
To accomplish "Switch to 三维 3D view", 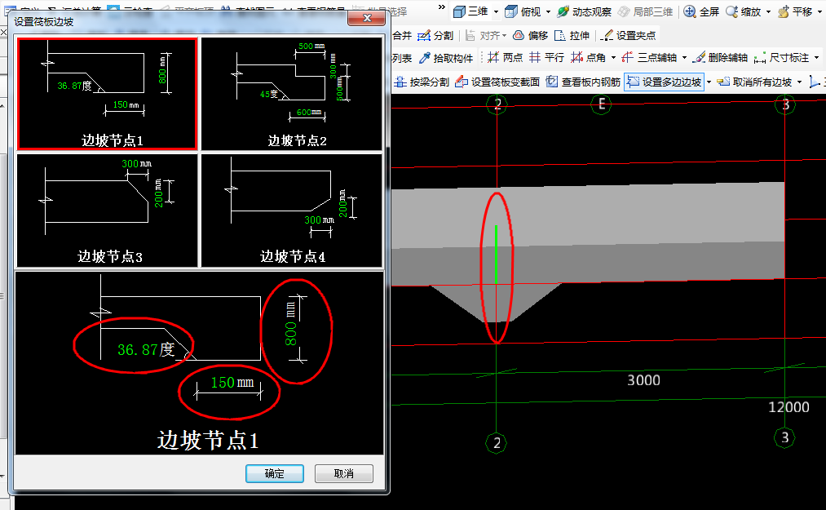I will click(471, 11).
